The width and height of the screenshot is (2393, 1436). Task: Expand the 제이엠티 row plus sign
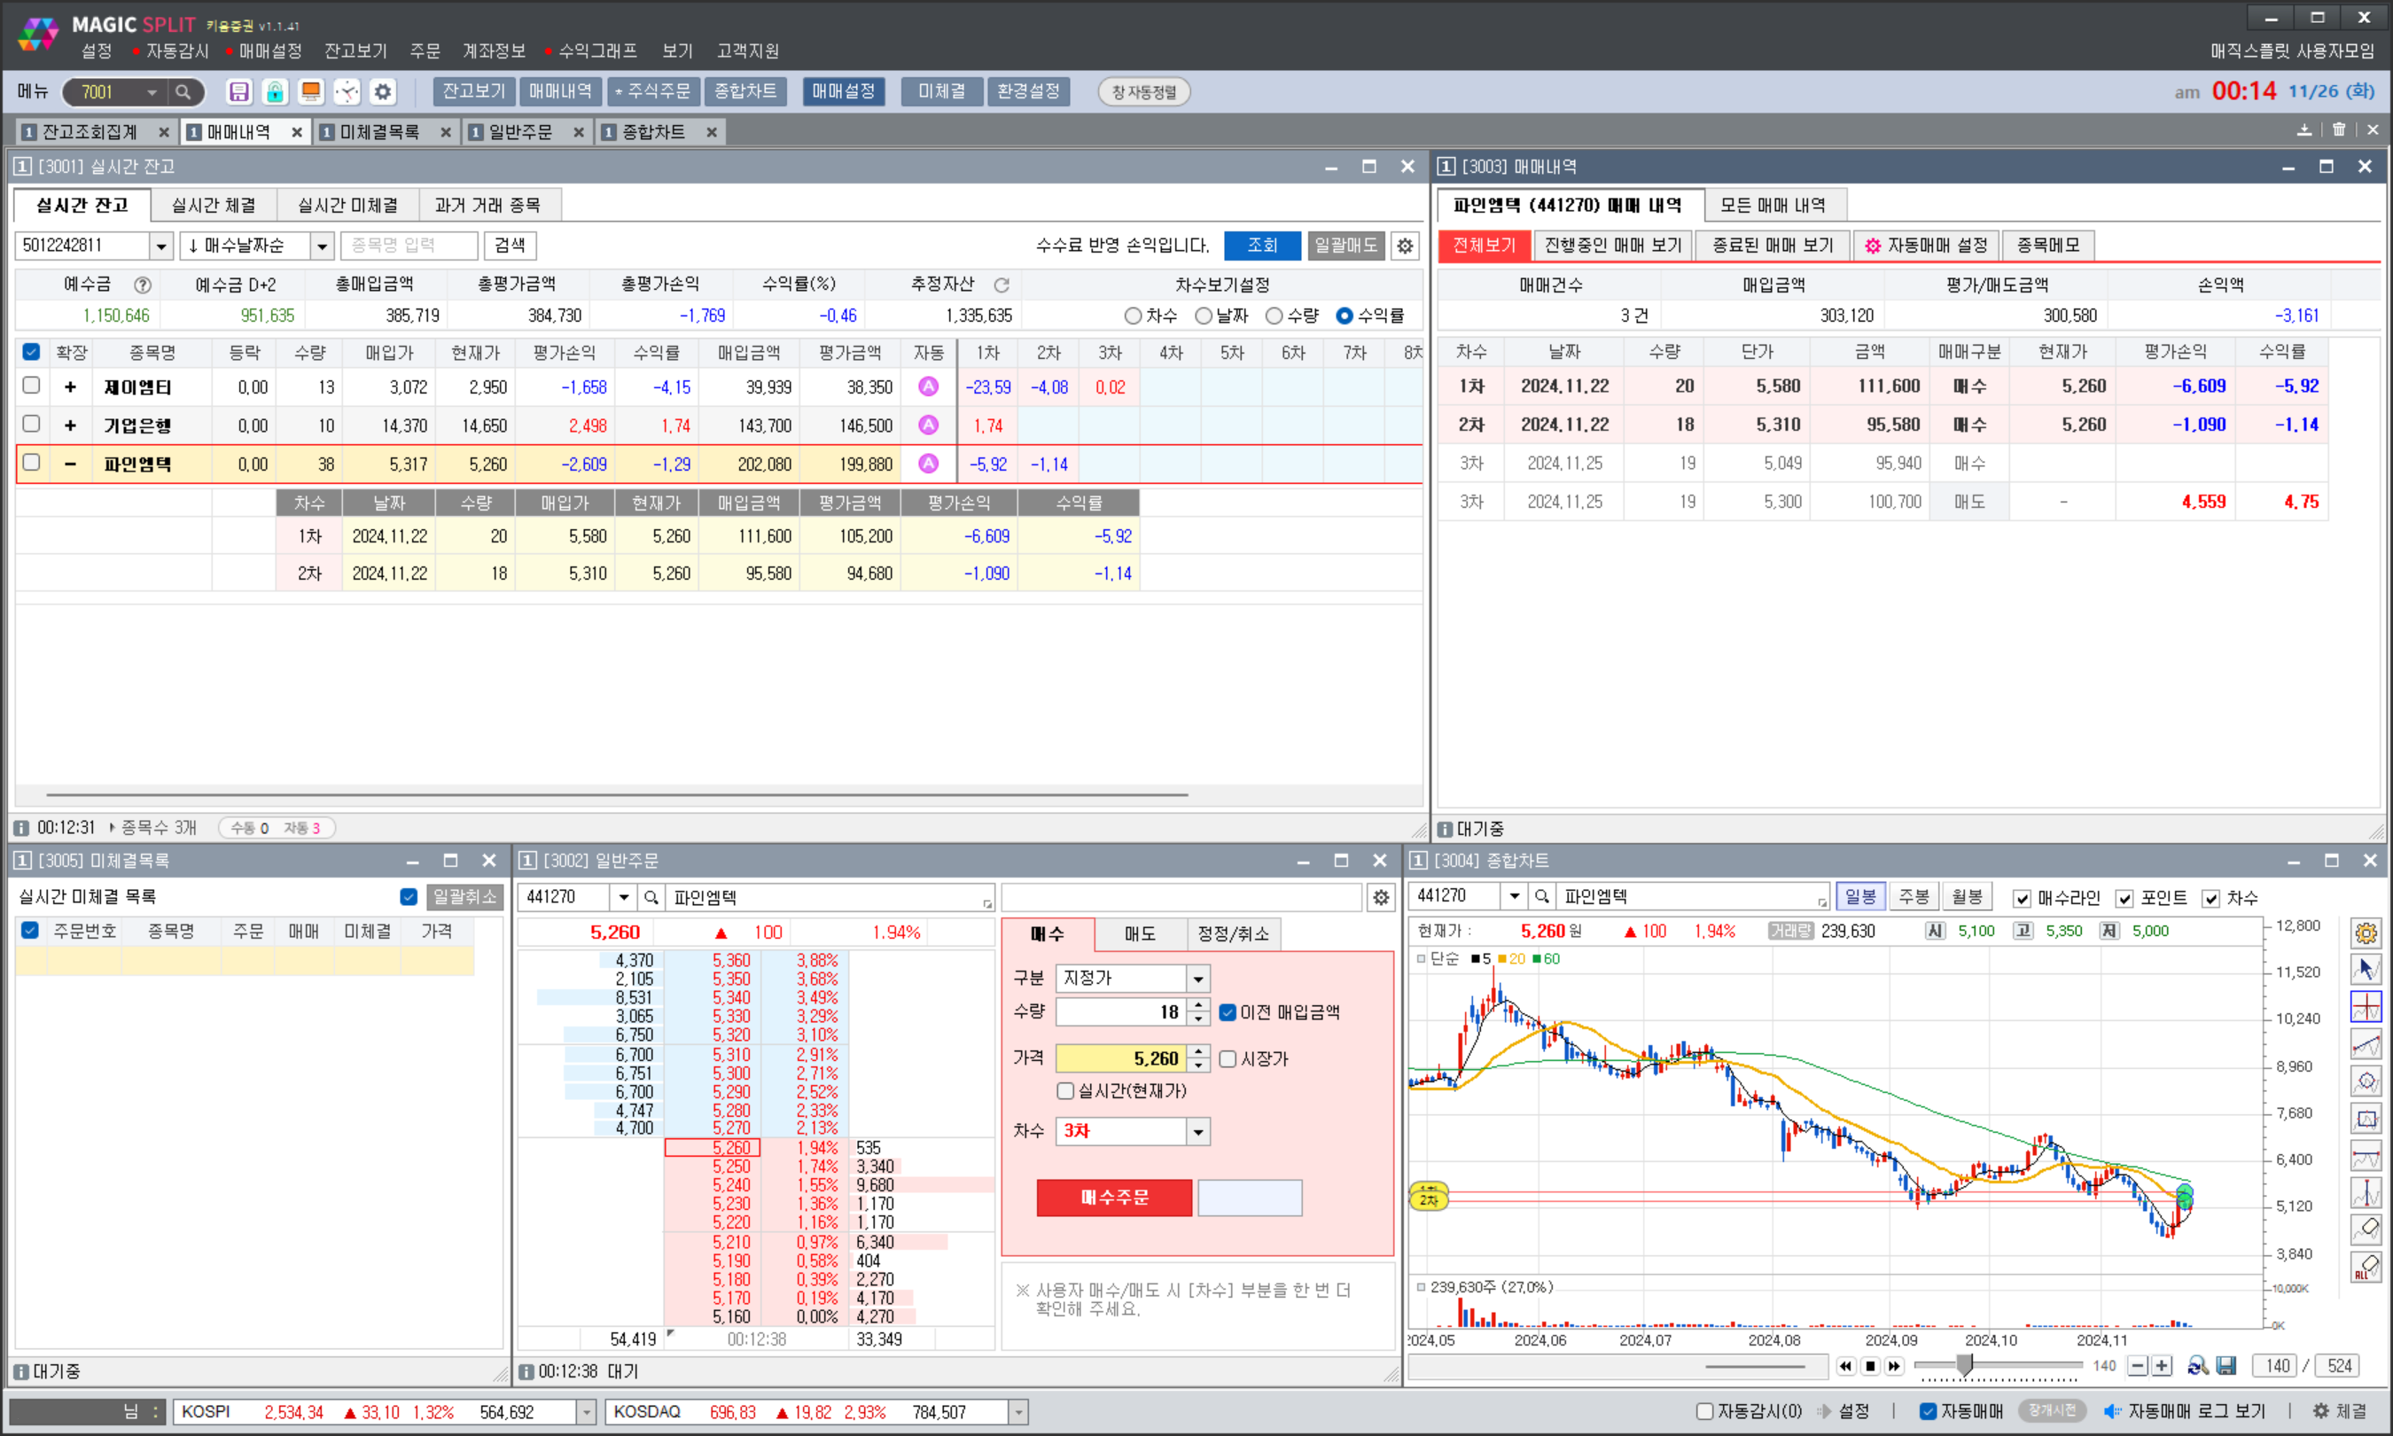tap(70, 387)
